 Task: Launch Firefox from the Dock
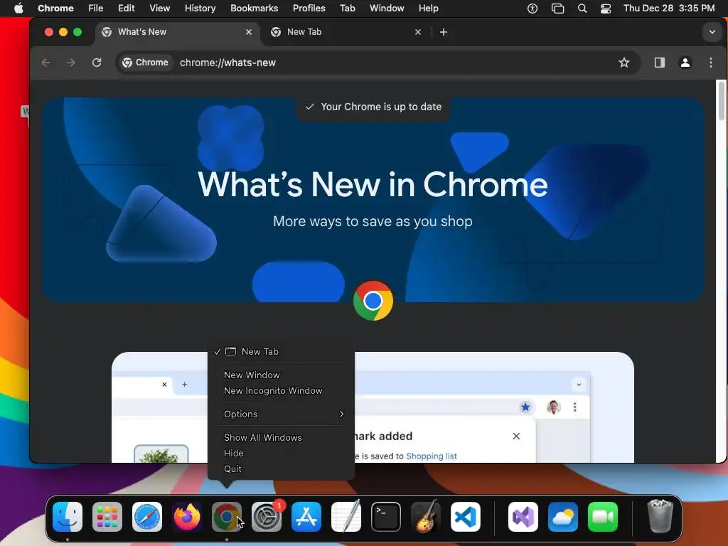coord(187,517)
